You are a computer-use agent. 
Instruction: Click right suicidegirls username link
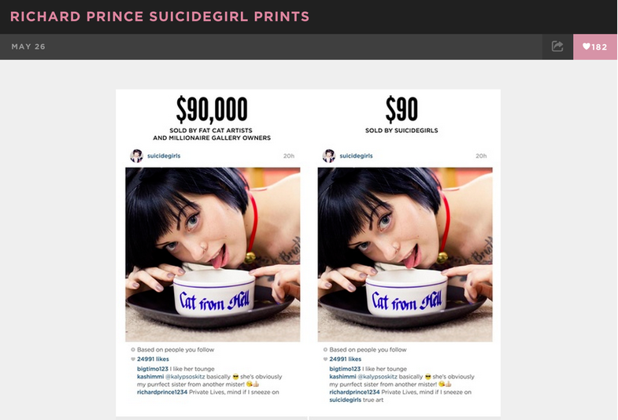click(356, 156)
